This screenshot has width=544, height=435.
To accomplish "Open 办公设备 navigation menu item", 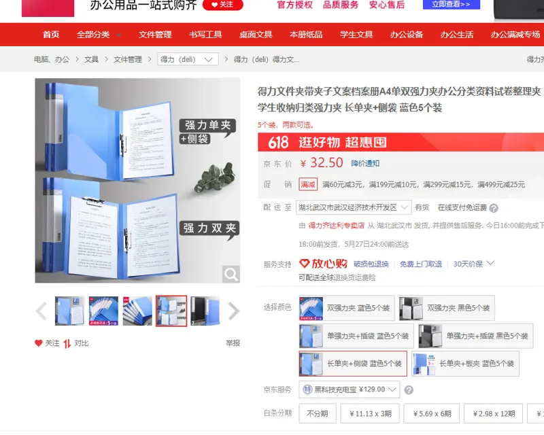I will coord(407,35).
